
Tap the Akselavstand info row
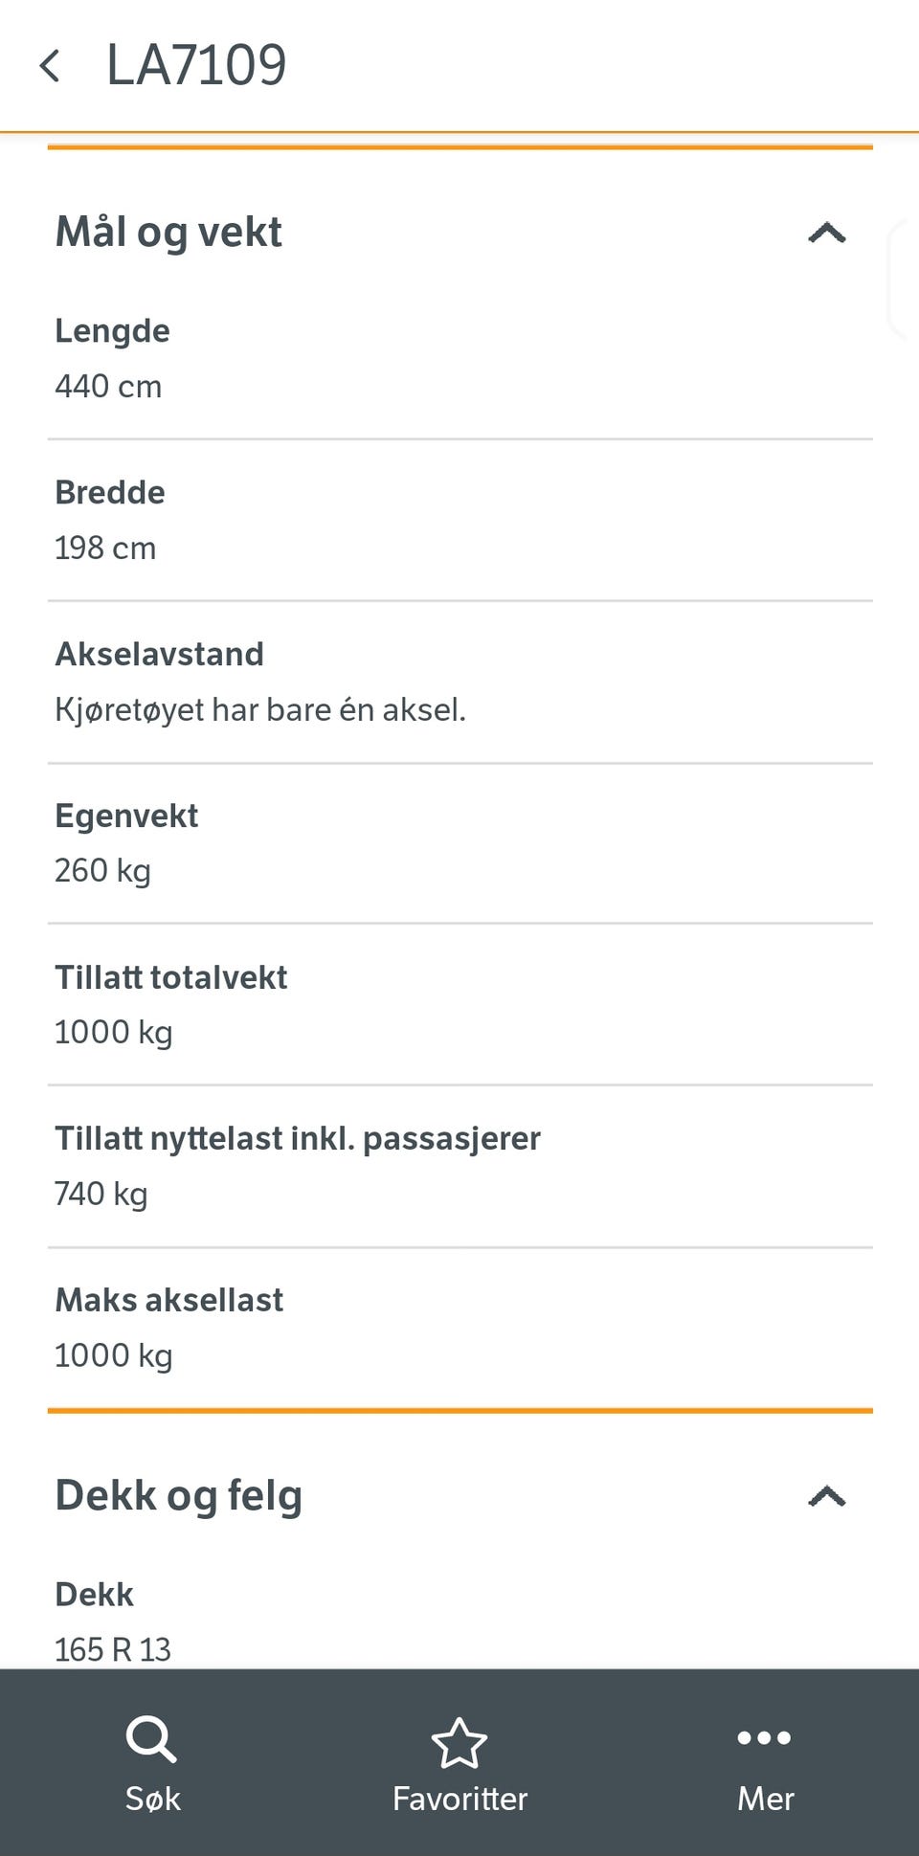point(459,682)
